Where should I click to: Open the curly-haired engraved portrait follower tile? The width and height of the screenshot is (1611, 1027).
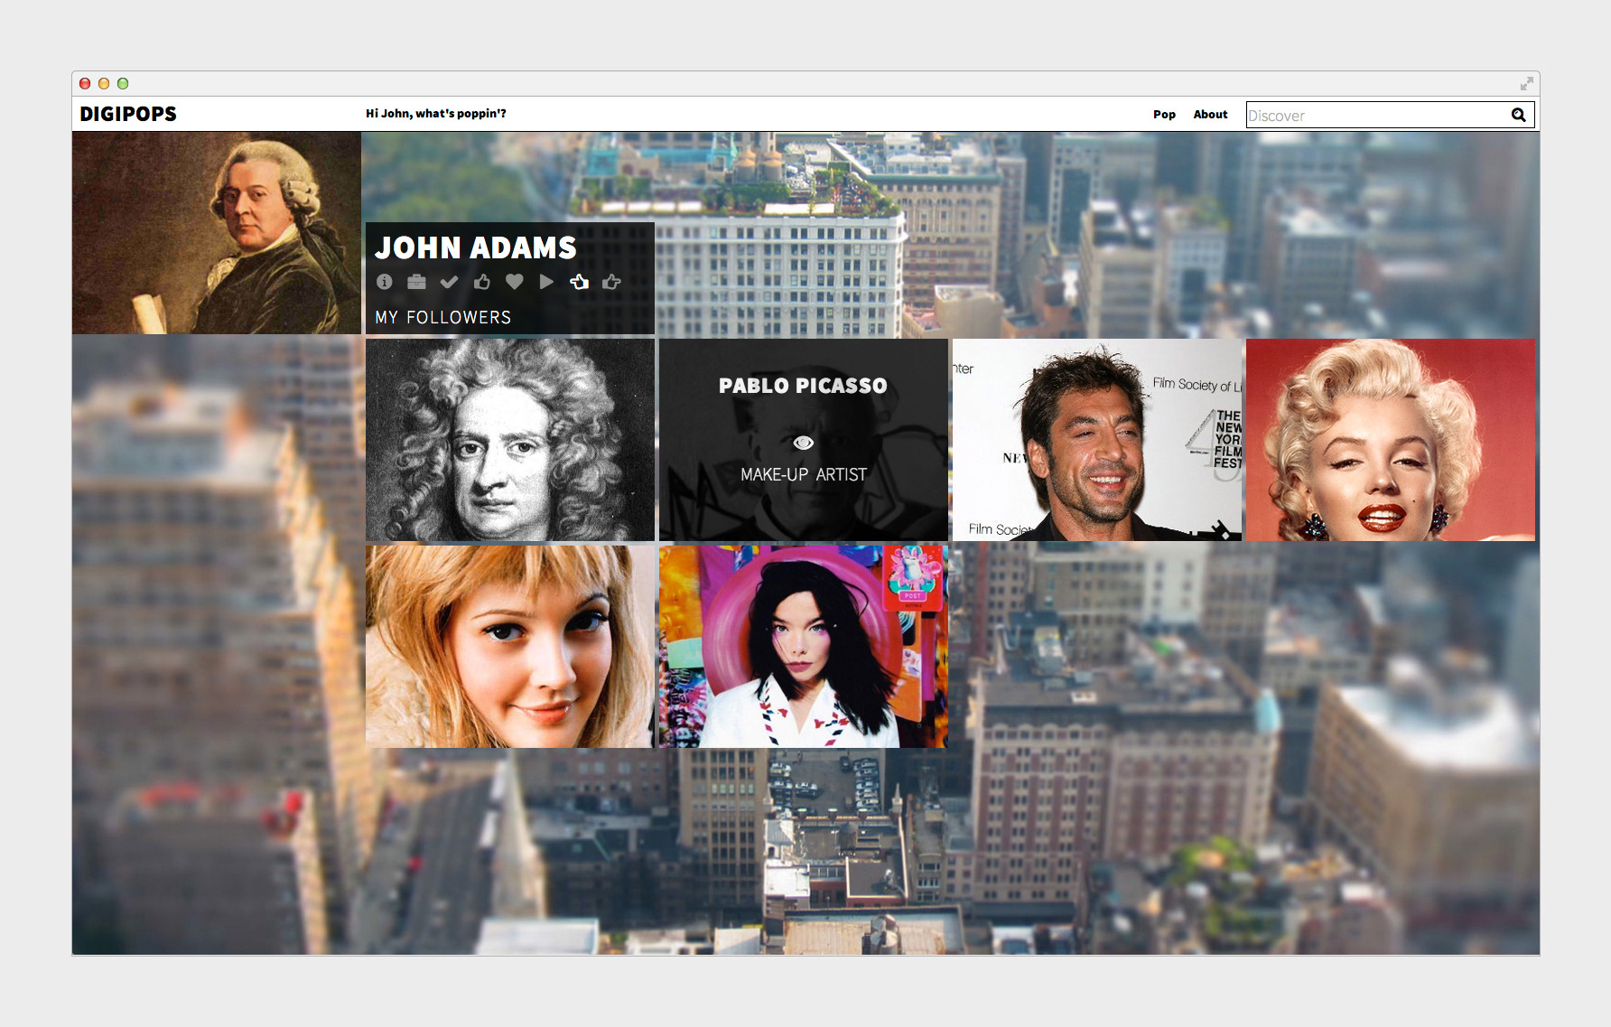[510, 440]
